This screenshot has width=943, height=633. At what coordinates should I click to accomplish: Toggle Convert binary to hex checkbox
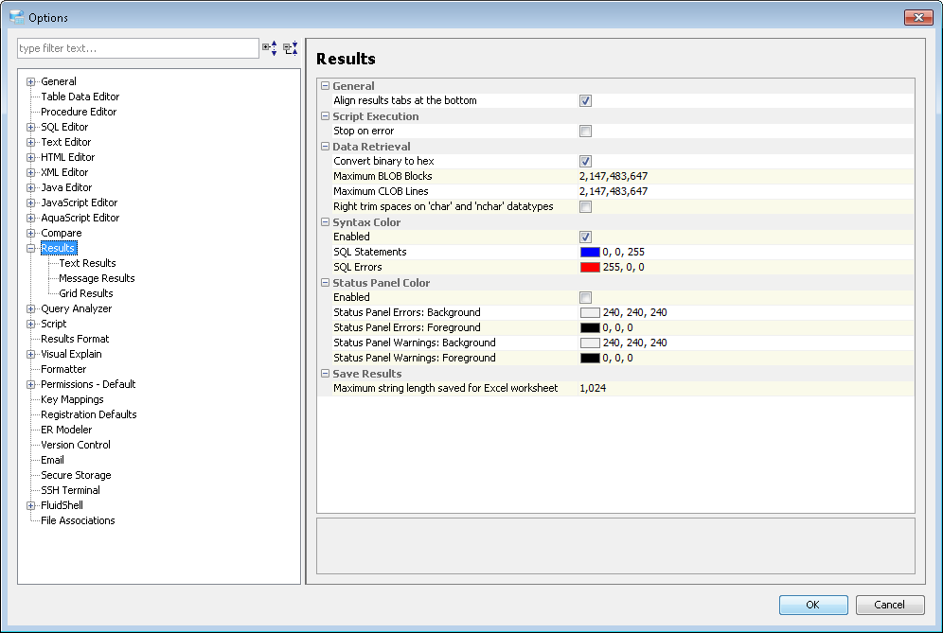[585, 161]
